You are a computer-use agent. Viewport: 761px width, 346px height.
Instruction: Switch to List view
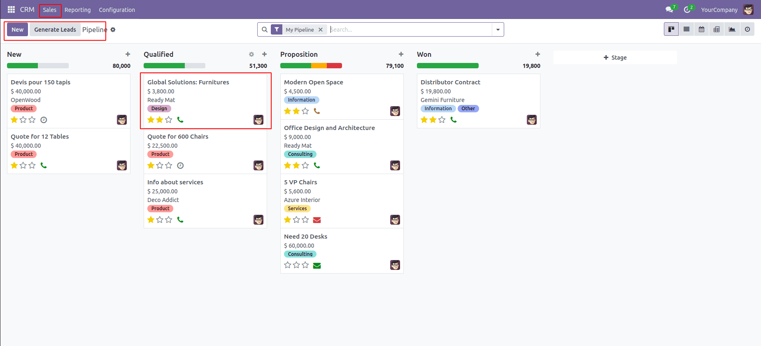(687, 29)
